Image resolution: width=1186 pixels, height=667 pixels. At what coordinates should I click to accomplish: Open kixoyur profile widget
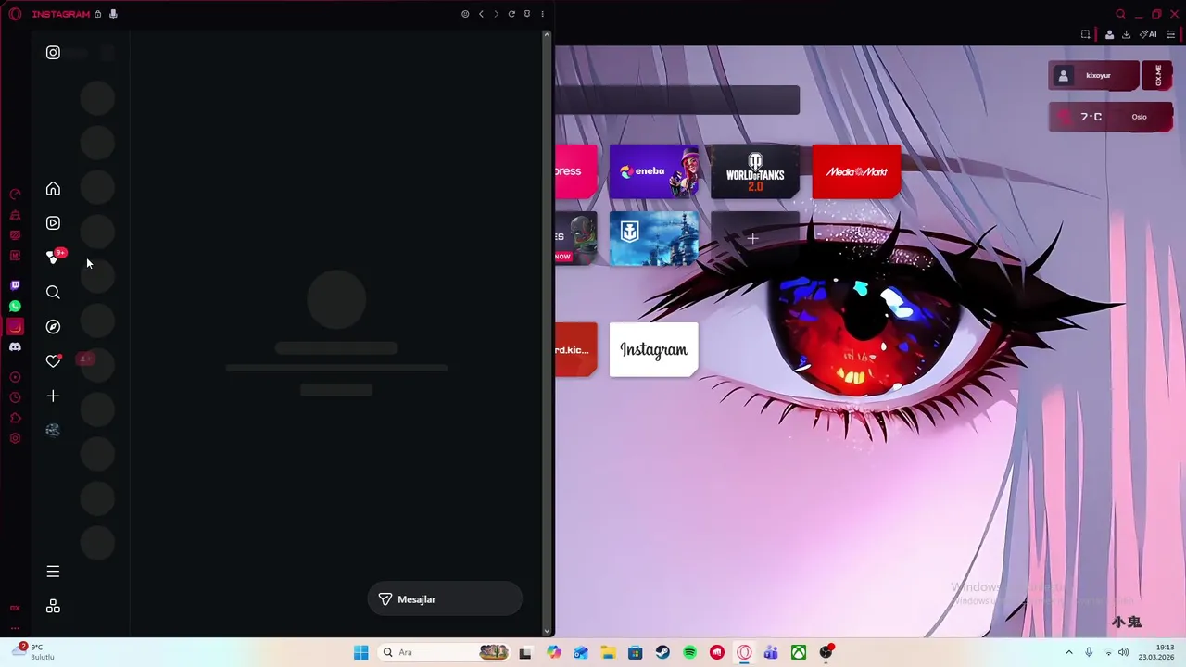[x=1093, y=76]
